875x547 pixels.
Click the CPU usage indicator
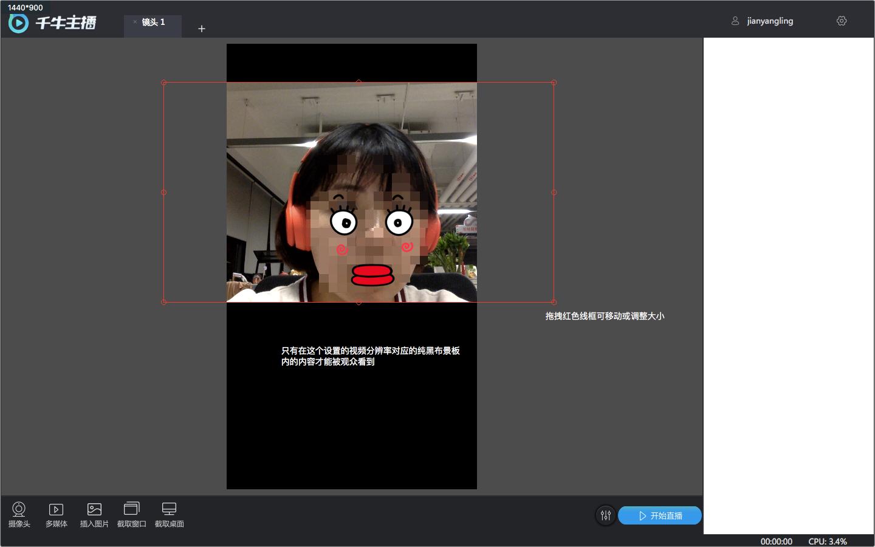[x=826, y=541]
